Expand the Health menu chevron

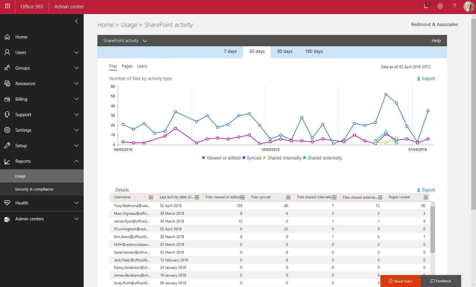pos(76,203)
